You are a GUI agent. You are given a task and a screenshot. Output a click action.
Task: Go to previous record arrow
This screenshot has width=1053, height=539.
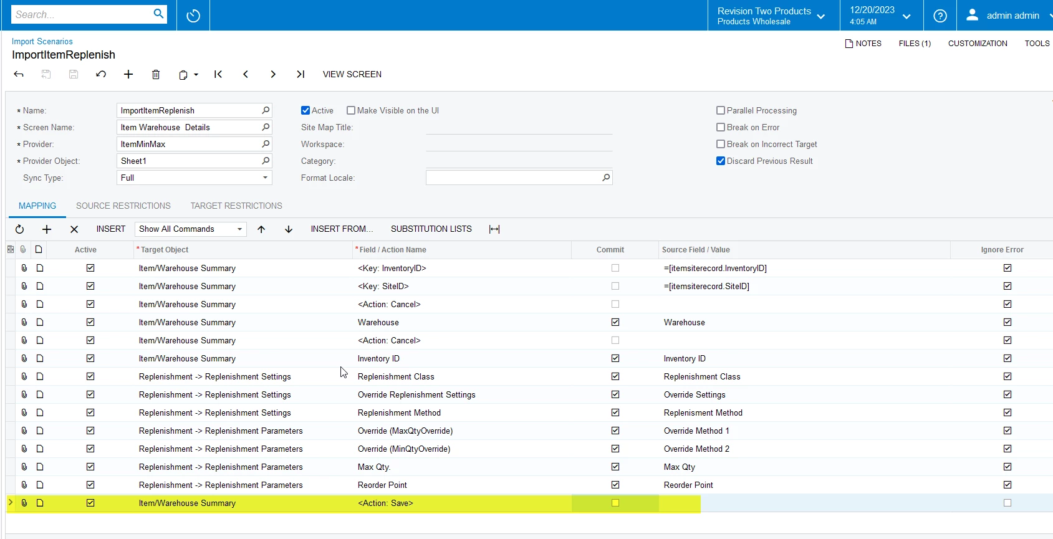tap(246, 74)
